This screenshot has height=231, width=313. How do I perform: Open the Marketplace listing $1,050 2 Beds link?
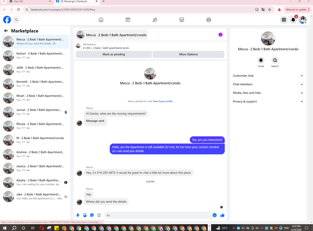(106, 48)
